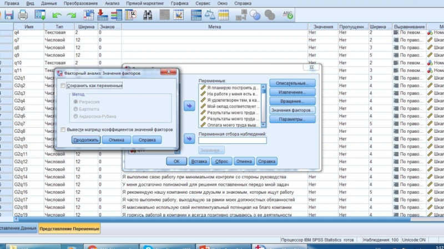
Task: Open the 'Анализ' menu
Action: [x=112, y=3]
